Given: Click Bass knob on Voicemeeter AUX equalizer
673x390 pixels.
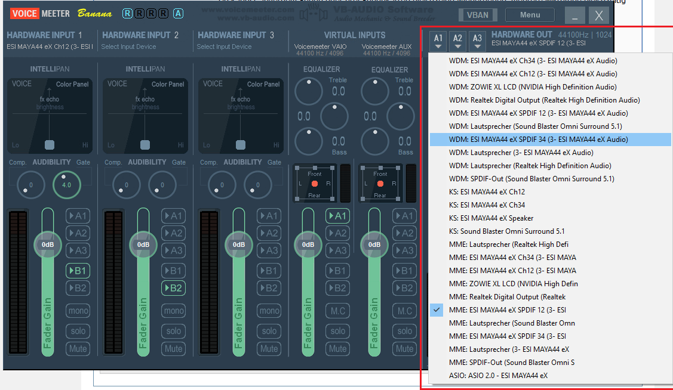Looking at the screenshot, I should click(x=374, y=141).
